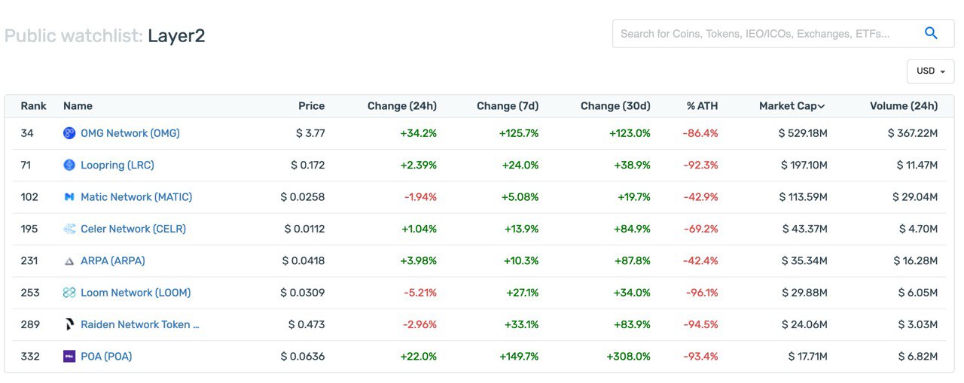Click the Loopring coin logo icon
Screen dimensions: 964x383
69,165
